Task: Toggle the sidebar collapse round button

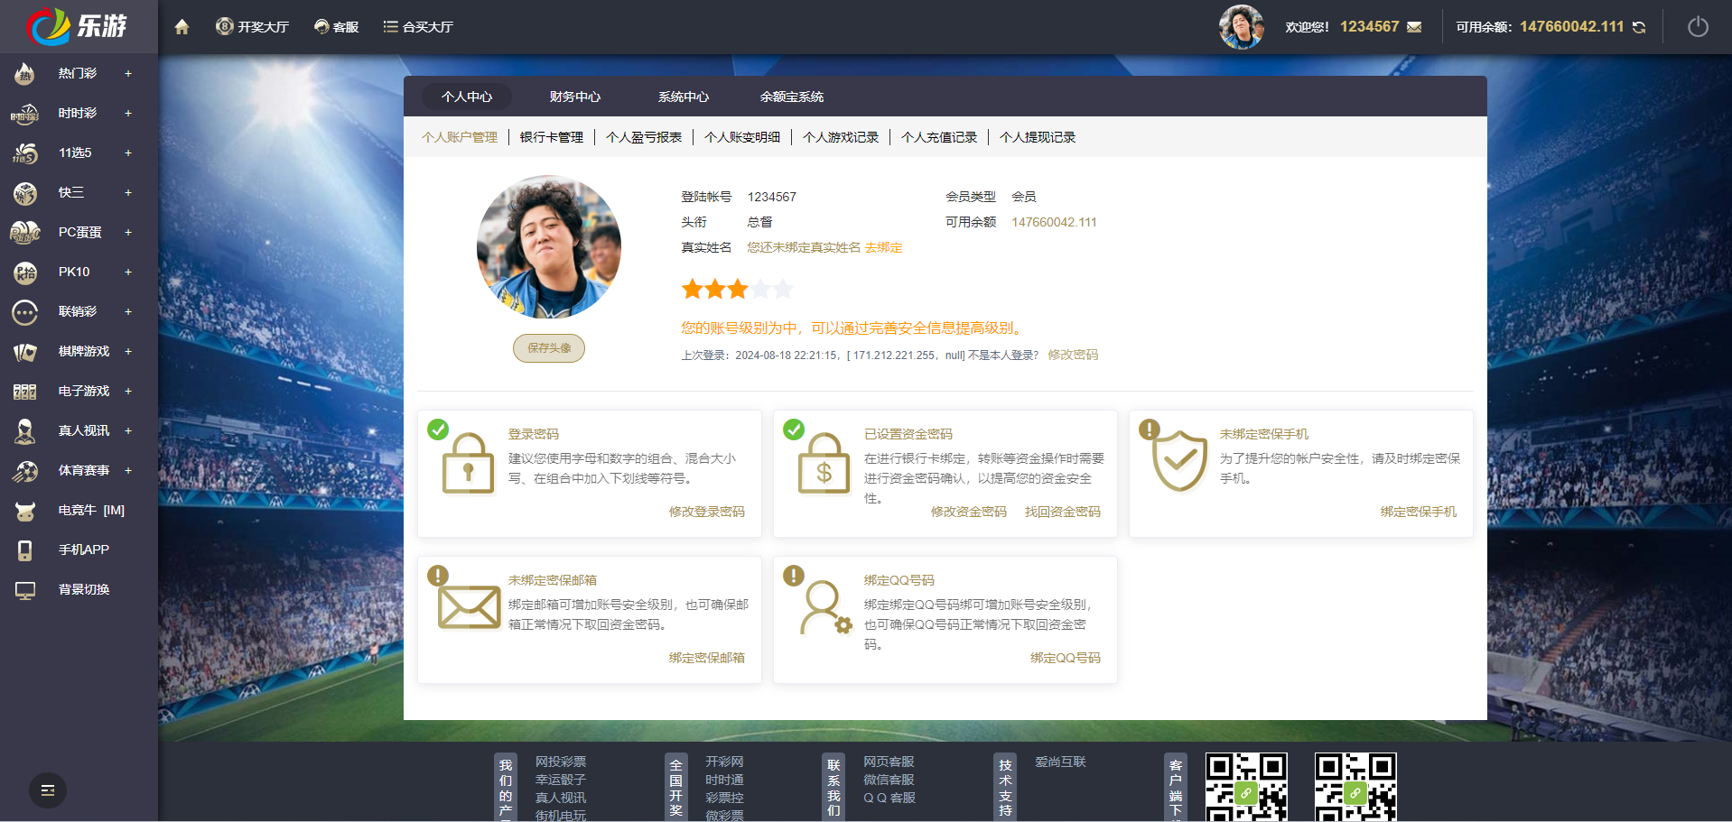Action: [48, 790]
